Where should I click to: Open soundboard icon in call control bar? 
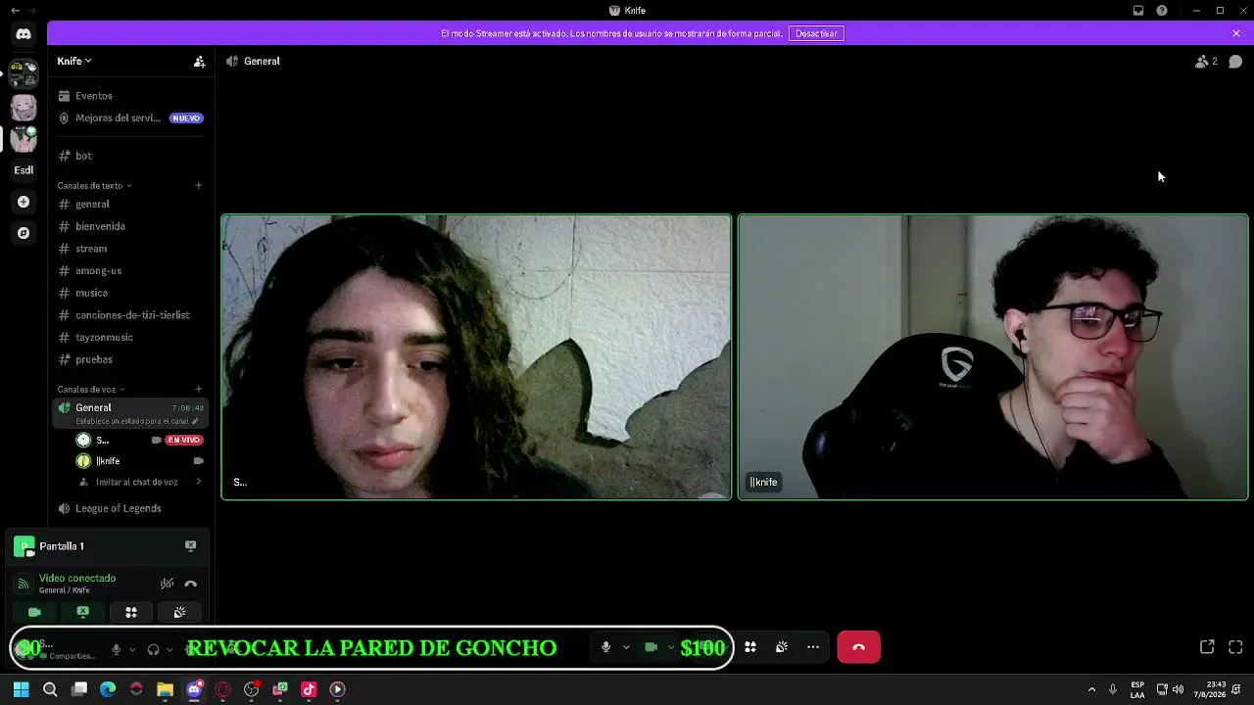782,647
